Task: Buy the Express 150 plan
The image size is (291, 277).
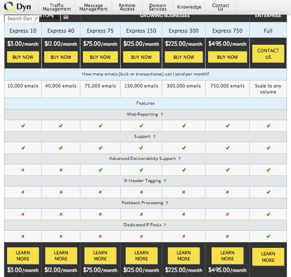Action: tap(141, 57)
